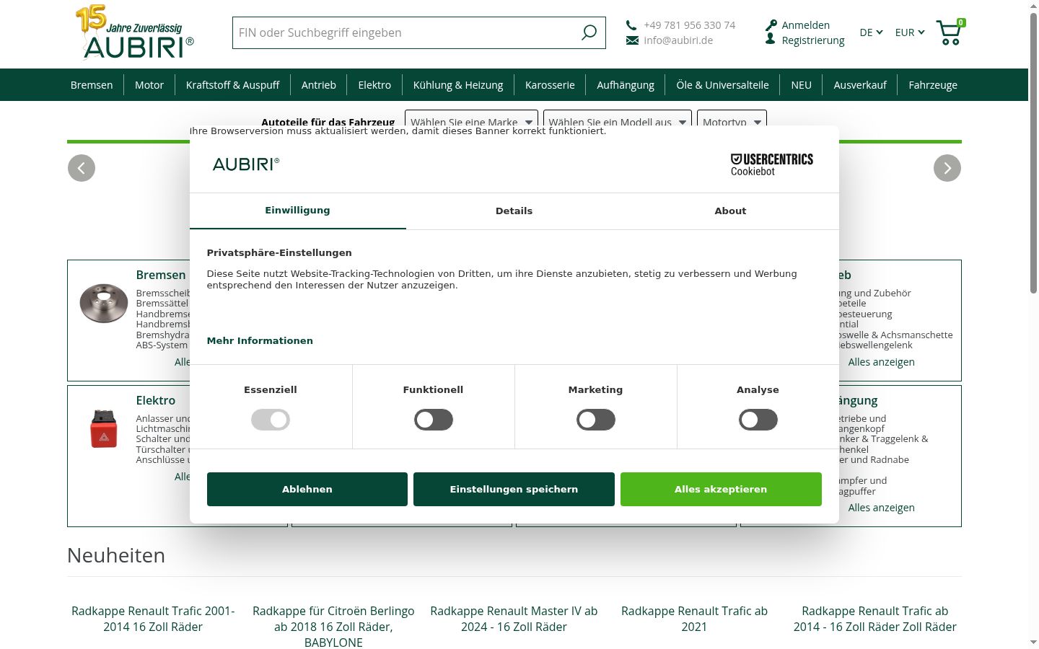1039x649 pixels.
Task: Open the Ausverkauf menu item
Action: point(860,85)
